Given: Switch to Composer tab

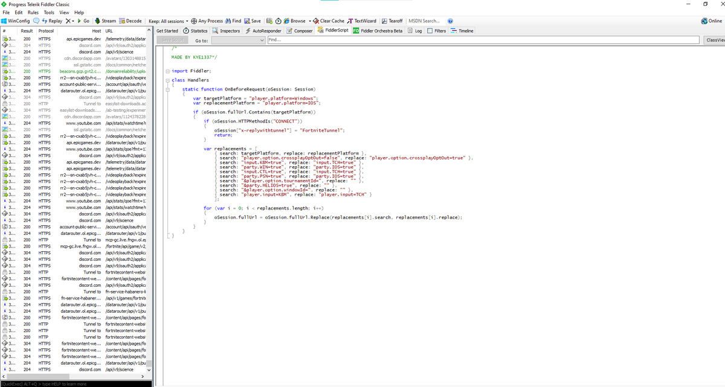Looking at the screenshot, I should [299, 31].
